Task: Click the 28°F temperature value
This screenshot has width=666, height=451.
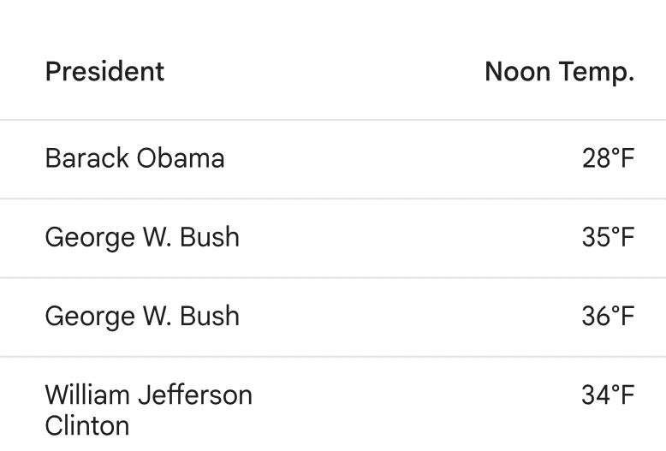Action: tap(608, 158)
